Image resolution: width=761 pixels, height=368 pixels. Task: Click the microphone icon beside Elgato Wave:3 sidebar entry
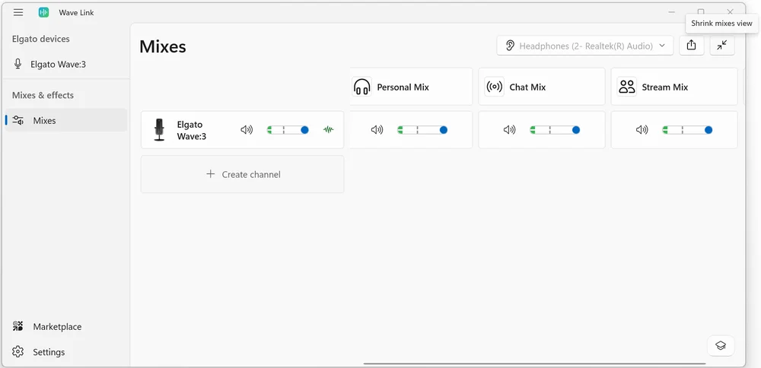coord(18,64)
